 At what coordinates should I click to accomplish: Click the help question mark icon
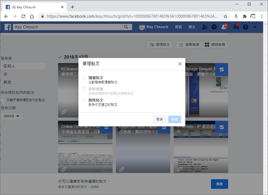click(x=246, y=27)
